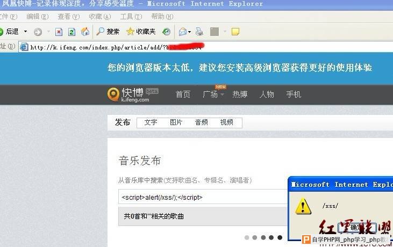Open the Search (搜索) toolbar button
The width and height of the screenshot is (393, 247).
point(108,32)
